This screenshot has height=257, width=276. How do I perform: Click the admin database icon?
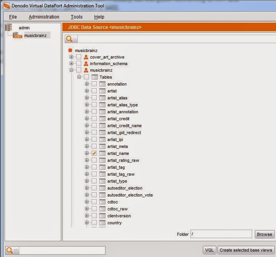click(x=8, y=27)
